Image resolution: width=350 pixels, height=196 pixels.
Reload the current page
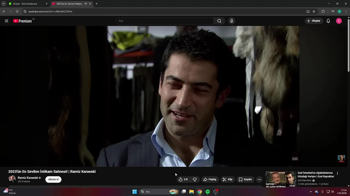[x=17, y=11]
